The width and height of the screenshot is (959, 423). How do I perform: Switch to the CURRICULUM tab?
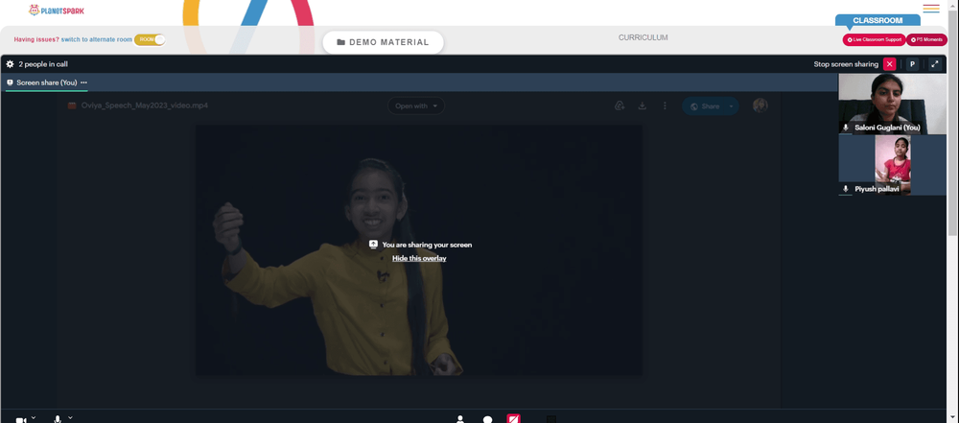coord(643,37)
